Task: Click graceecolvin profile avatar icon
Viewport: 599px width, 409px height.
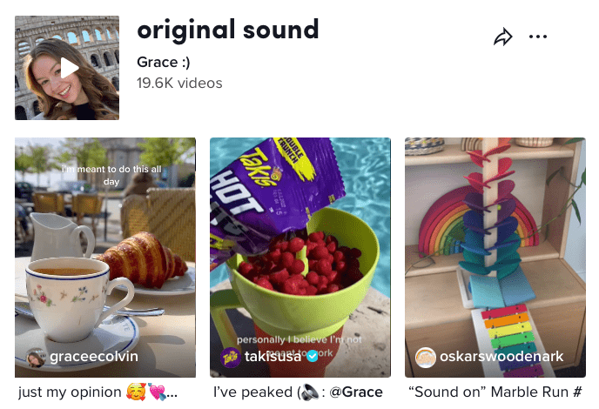Action: pos(36,358)
